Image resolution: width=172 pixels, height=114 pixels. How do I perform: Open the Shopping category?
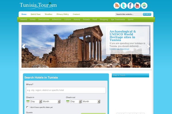[104, 19]
